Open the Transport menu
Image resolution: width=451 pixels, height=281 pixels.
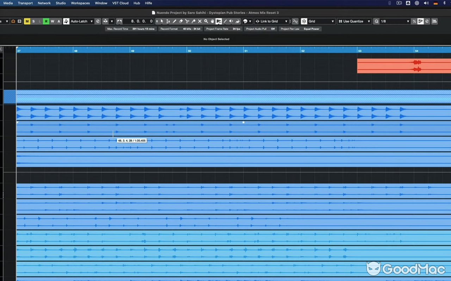[25, 3]
